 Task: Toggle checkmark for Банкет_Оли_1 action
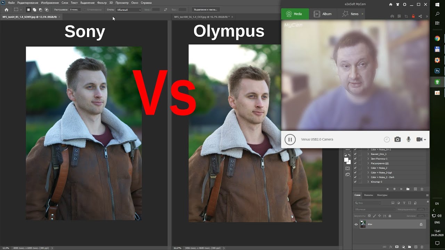click(x=355, y=154)
